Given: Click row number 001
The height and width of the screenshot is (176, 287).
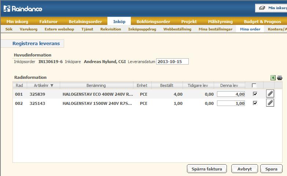Looking at the screenshot, I should coord(19,94).
